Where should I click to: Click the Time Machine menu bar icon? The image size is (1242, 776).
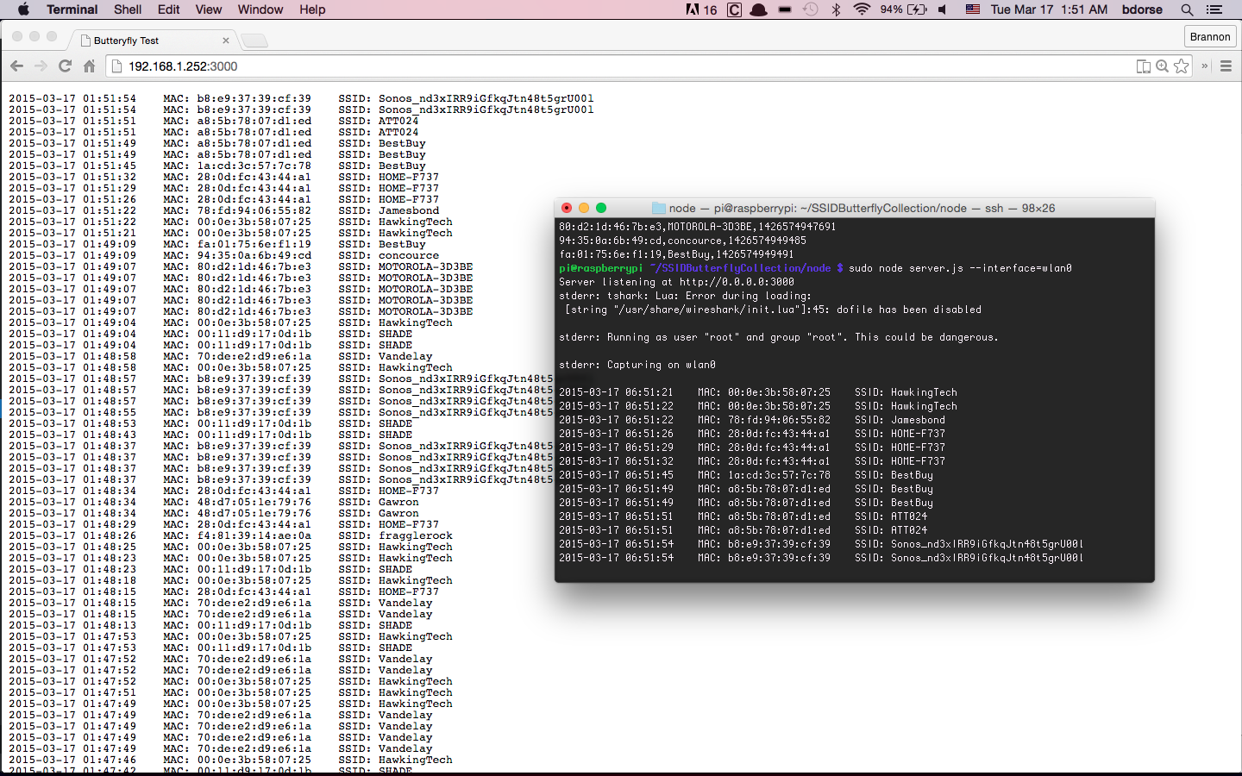click(810, 9)
